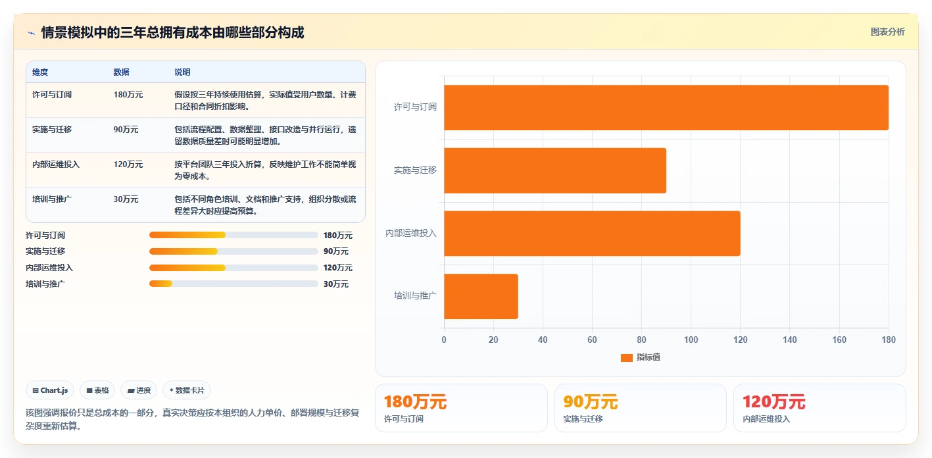
Task: Click 许可与订阅 y-axis label in chart
Action: coord(415,107)
